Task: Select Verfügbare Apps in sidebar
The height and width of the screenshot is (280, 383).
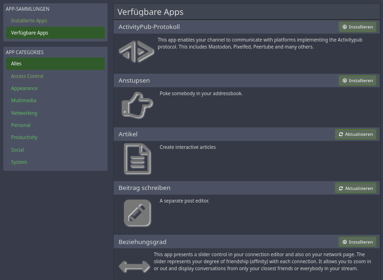Action: point(29,33)
